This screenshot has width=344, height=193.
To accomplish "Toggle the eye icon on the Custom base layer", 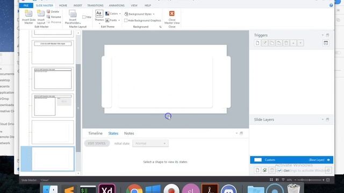I will click(328, 160).
